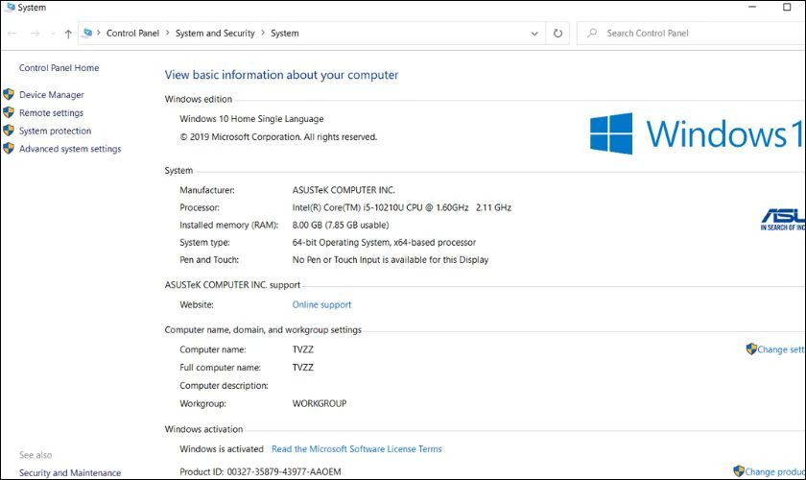Screen dimensions: 806x480
Task: Select installed memory value 8.00 GB
Action: point(341,226)
